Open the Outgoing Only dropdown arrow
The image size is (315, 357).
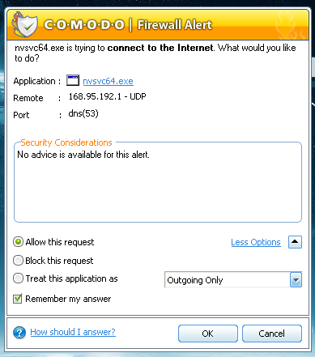pyautogui.click(x=296, y=280)
